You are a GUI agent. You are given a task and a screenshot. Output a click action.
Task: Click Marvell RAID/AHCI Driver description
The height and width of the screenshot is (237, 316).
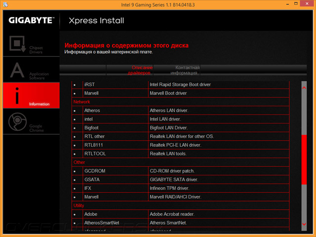[x=175, y=197]
